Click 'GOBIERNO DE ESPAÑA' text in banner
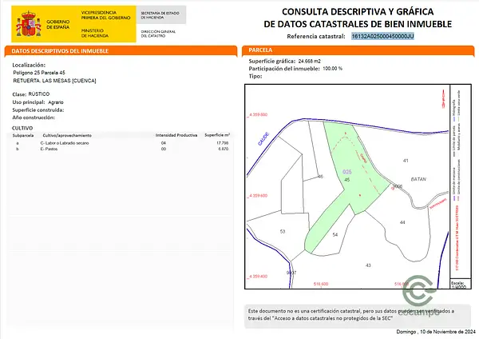The width and height of the screenshot is (479, 339). point(58,25)
